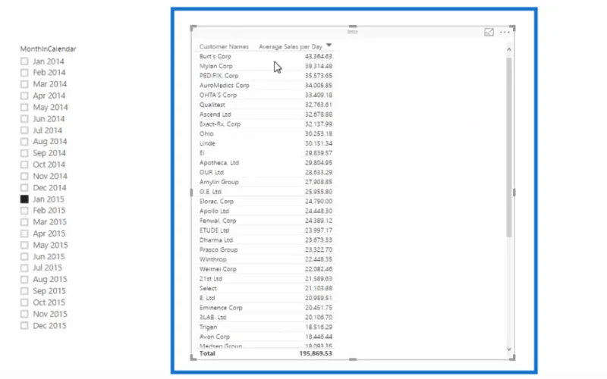Select the Dharma Ltd row

coord(266,240)
